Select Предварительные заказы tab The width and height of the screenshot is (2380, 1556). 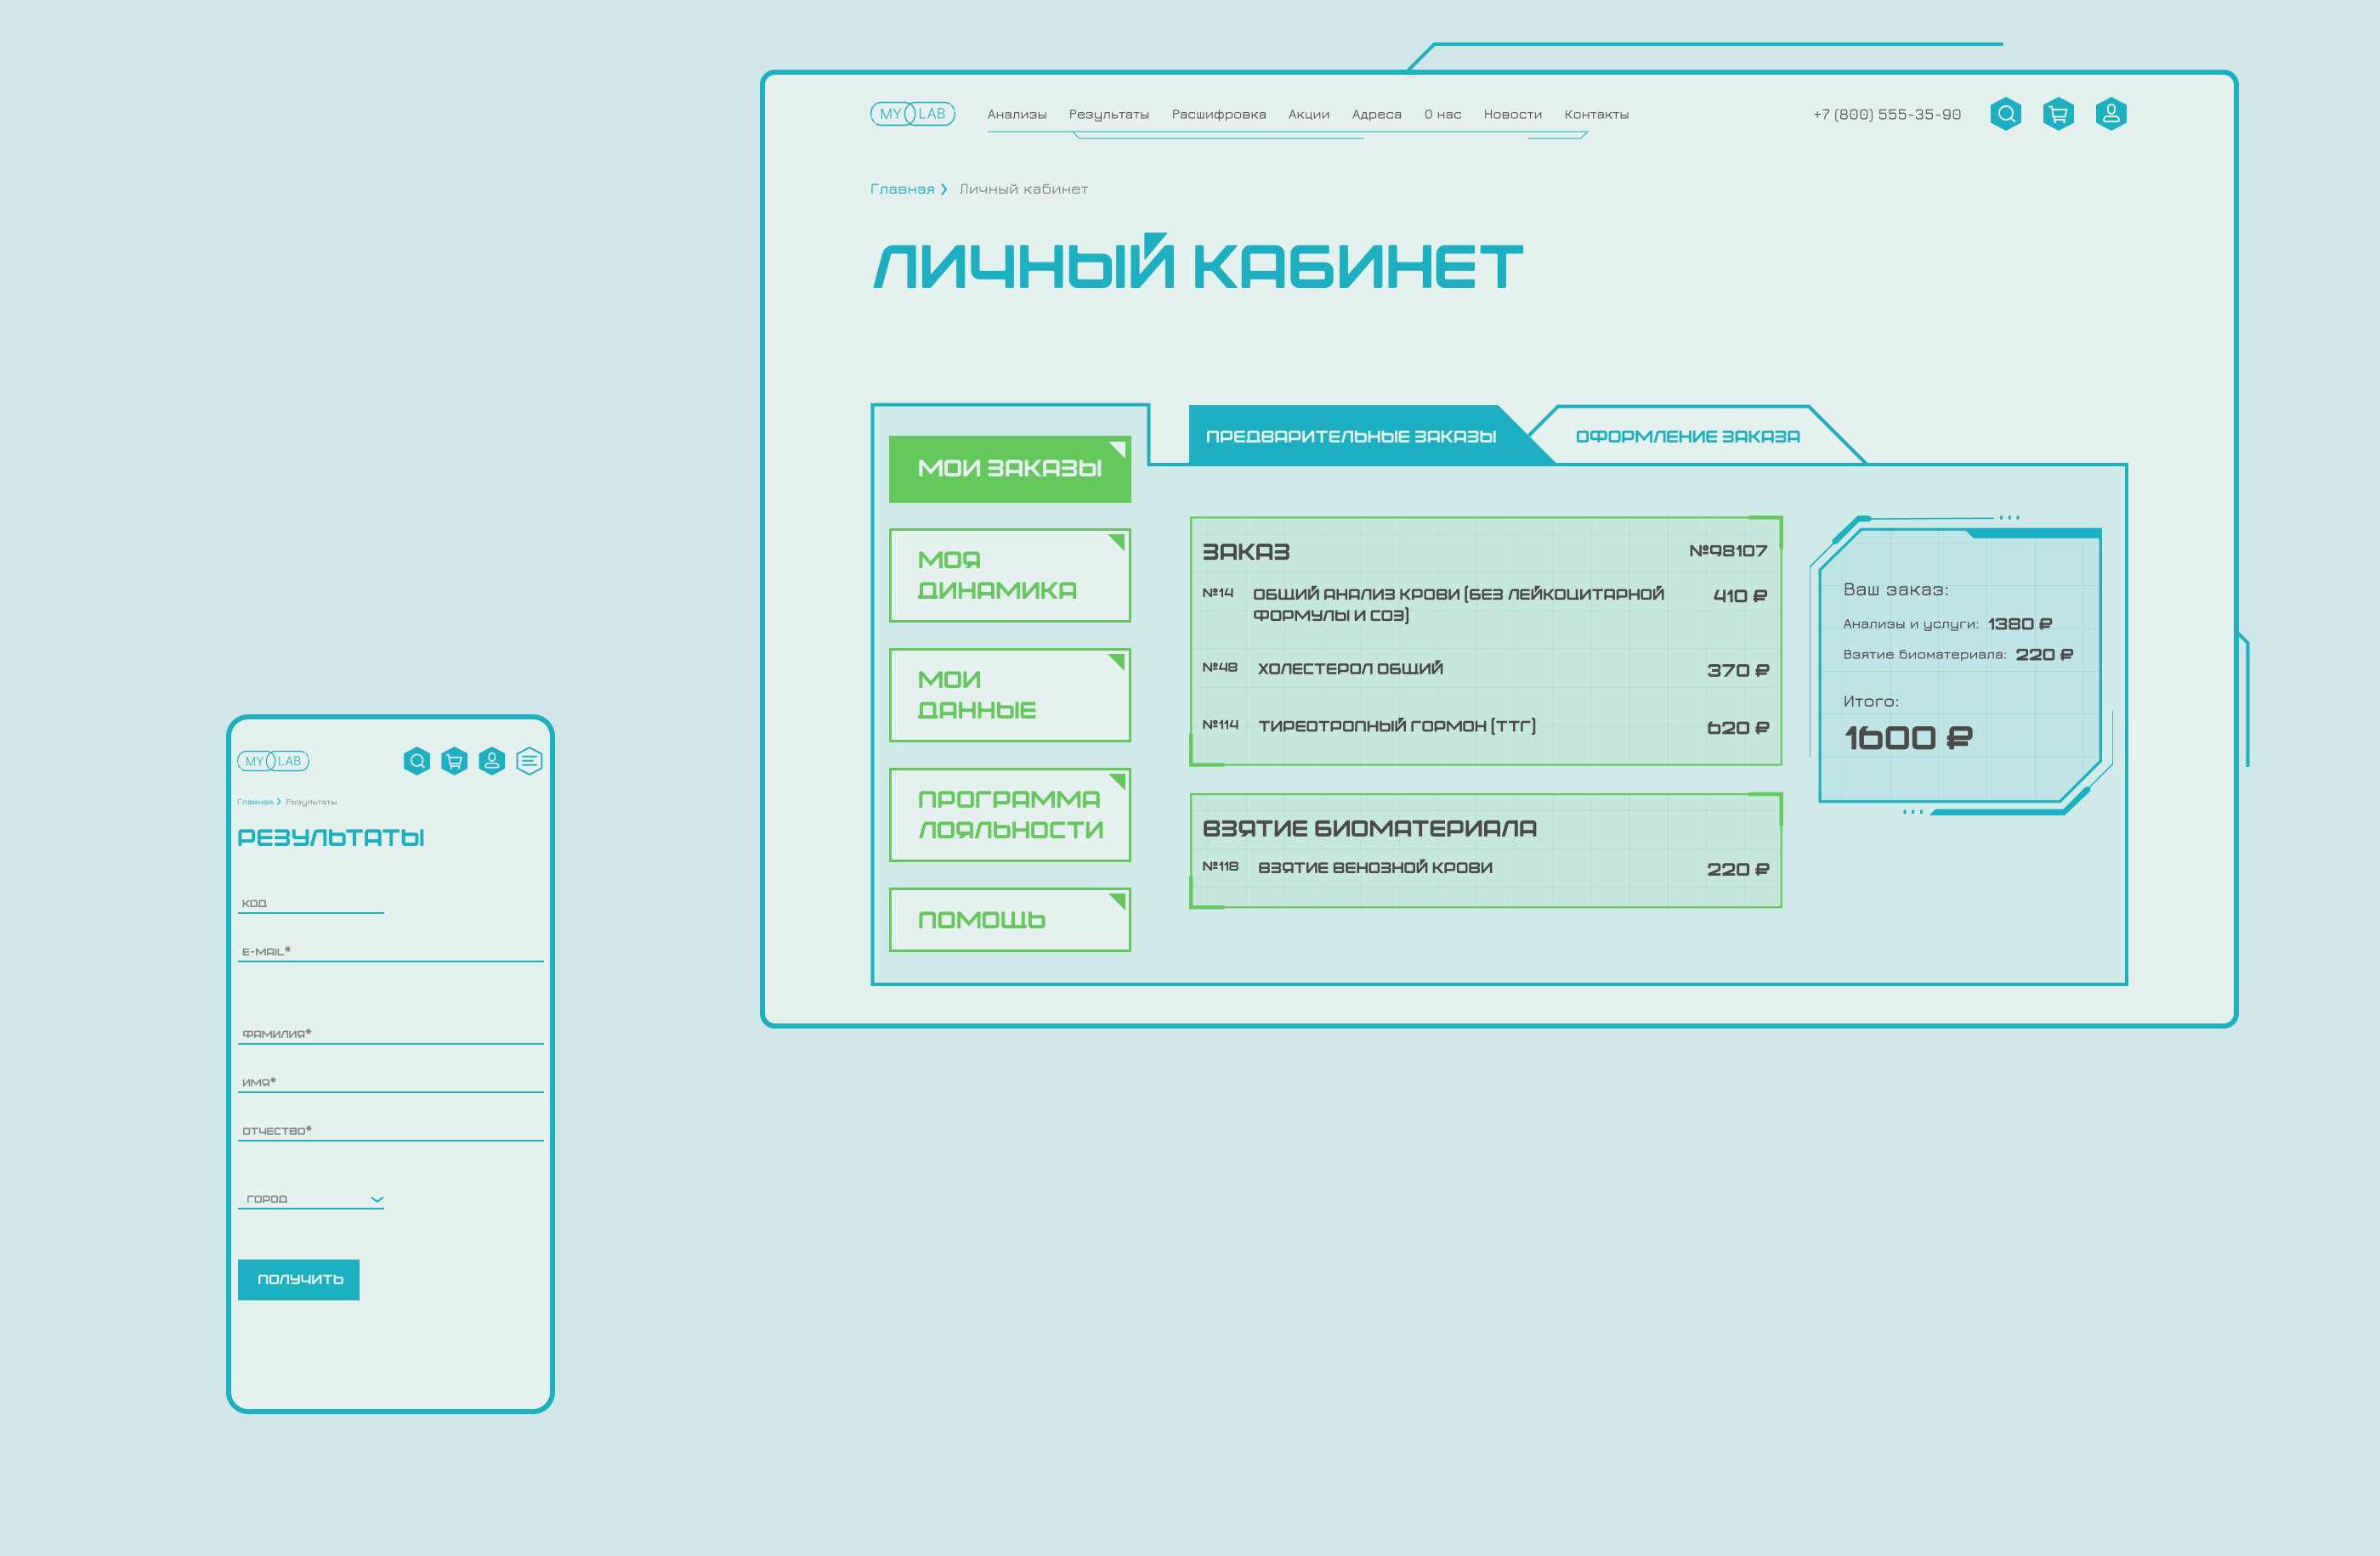click(x=1350, y=437)
